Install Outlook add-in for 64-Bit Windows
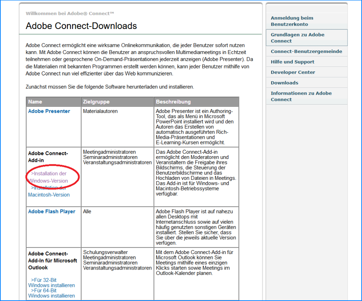This screenshot has width=362, height=301. point(52,293)
